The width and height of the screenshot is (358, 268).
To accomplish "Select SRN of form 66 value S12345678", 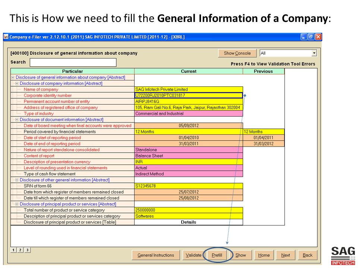I will [x=189, y=186].
